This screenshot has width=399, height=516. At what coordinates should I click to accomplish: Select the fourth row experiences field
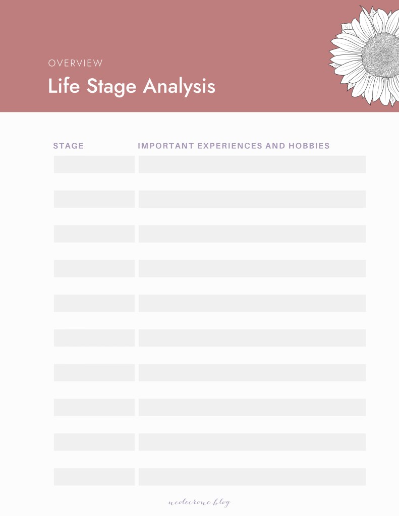pyautogui.click(x=252, y=268)
